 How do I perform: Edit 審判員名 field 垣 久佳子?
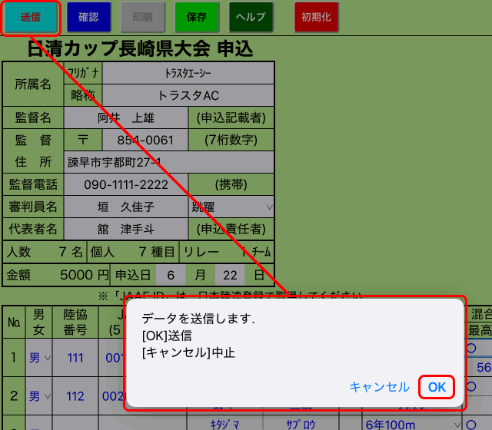126,207
